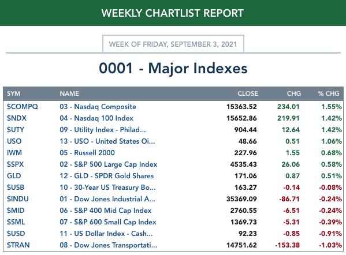Open 12 - GLD - SPDR Gold Shares
346x255 pixels.
coord(107,176)
